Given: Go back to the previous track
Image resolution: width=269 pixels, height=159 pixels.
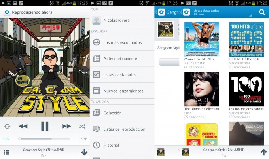Looking at the screenshot, I should pyautogui.click(x=23, y=126).
